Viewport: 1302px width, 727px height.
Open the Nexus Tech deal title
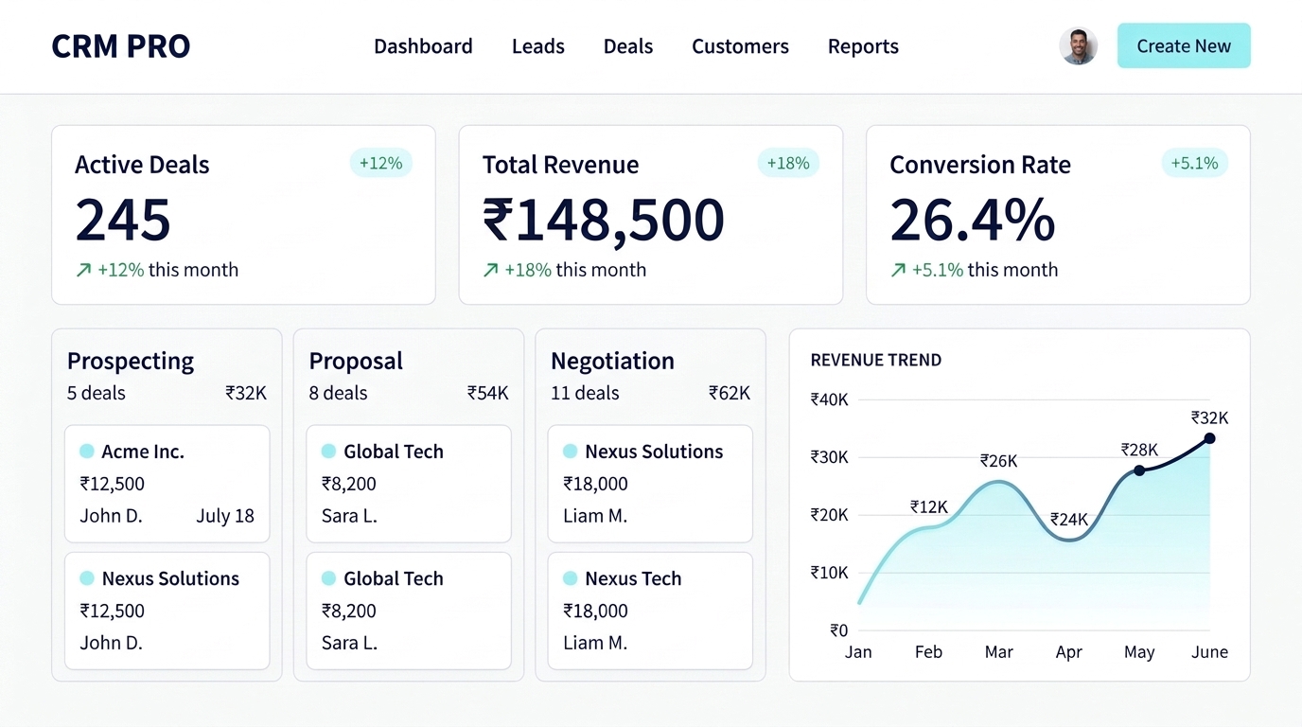(633, 578)
